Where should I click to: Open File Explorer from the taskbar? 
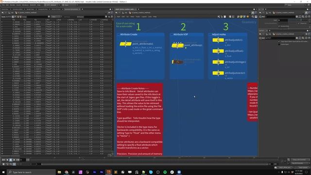point(59,172)
